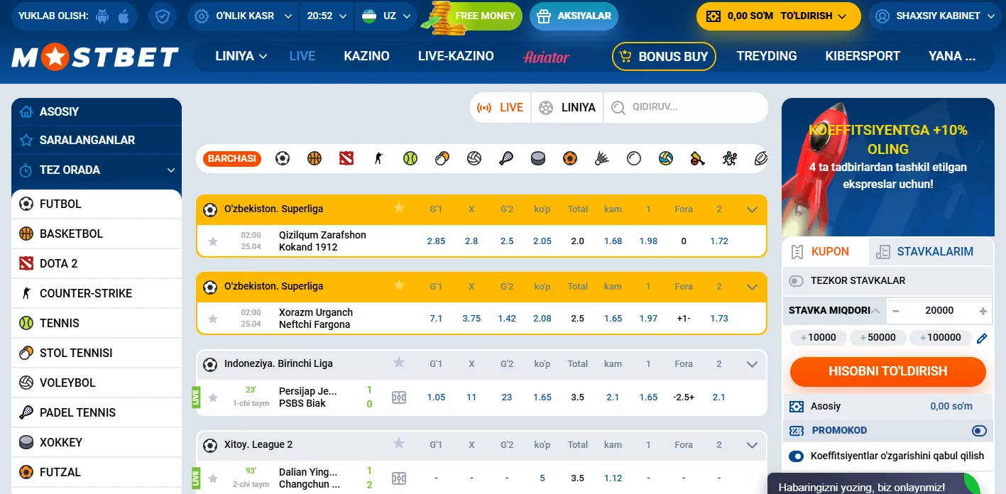Decrease stake amount with minus stepper
The image size is (1006, 494).
point(896,311)
